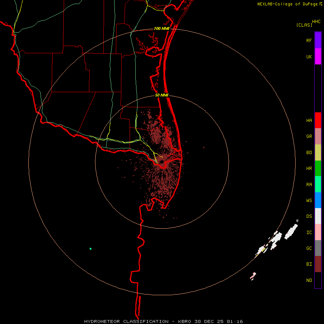Pick the RA light green legend swatch
The image size is (324, 324).
point(318,184)
